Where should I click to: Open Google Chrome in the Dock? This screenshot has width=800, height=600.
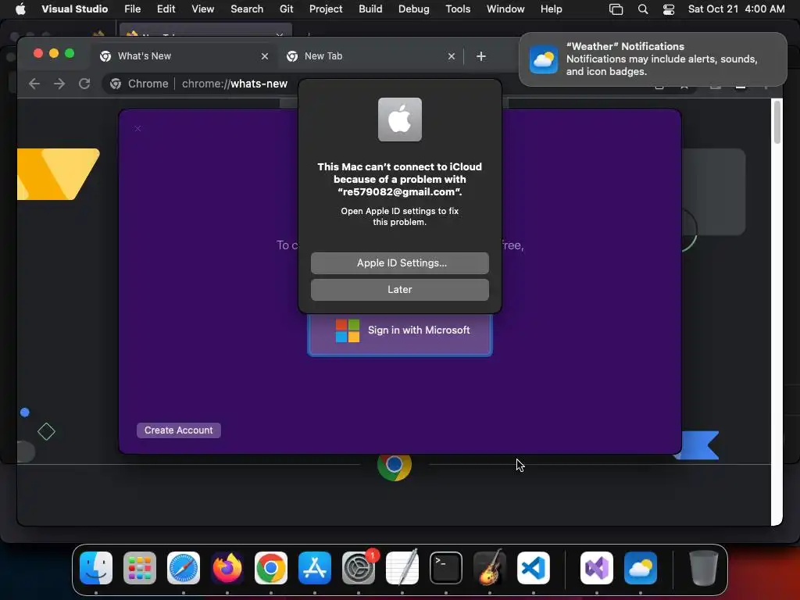coord(271,568)
